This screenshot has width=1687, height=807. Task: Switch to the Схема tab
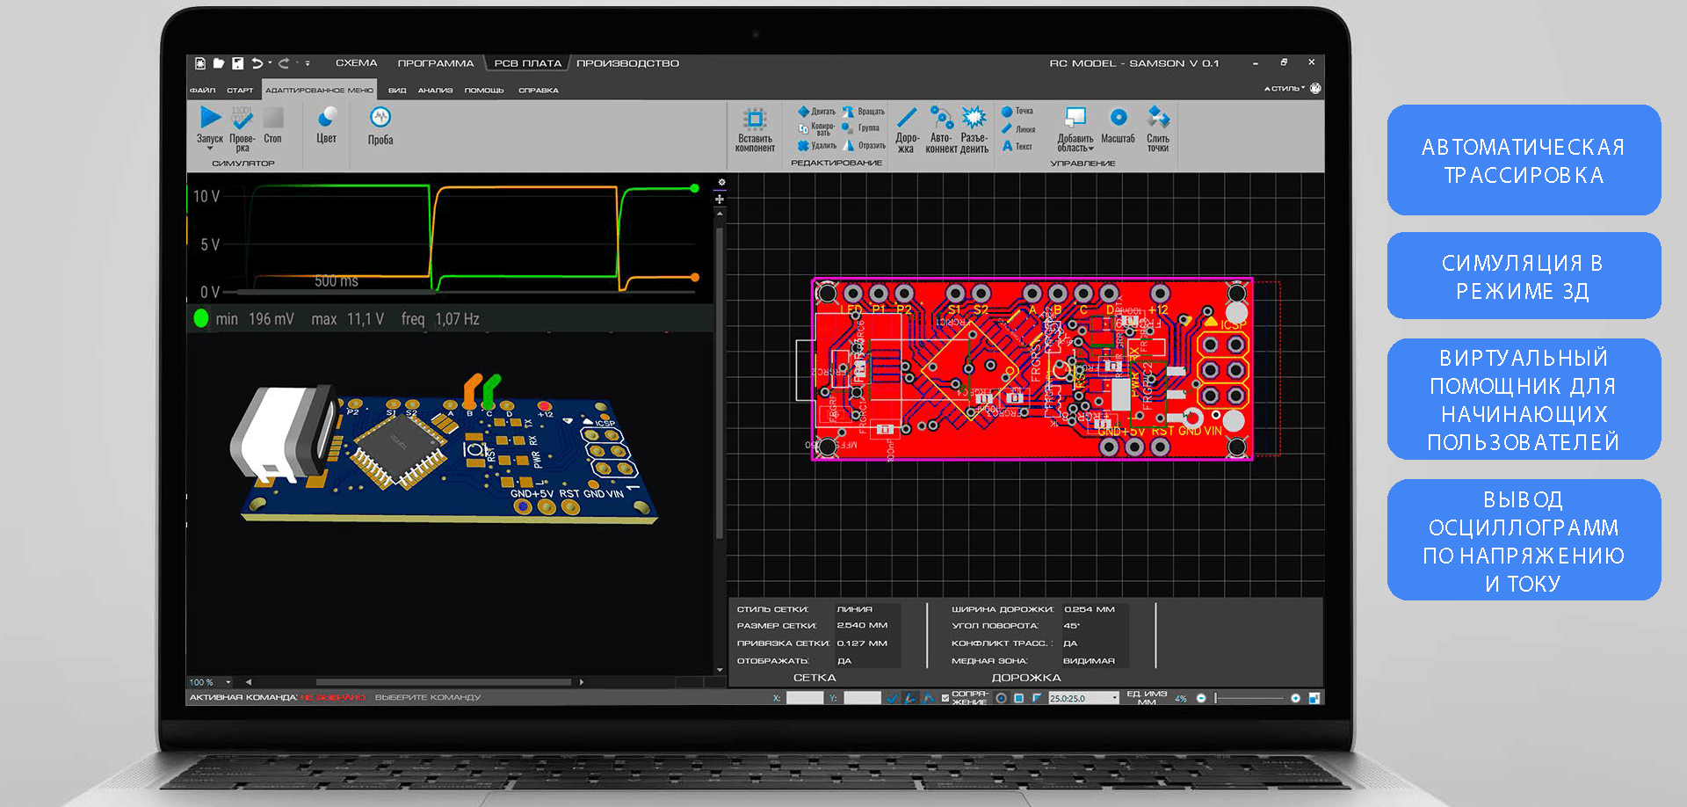coord(356,63)
